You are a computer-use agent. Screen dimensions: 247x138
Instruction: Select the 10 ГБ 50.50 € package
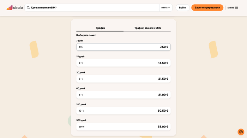coord(123,111)
